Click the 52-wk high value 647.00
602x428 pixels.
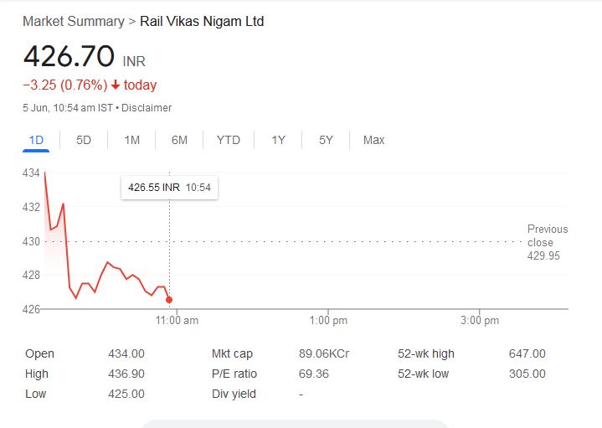527,353
